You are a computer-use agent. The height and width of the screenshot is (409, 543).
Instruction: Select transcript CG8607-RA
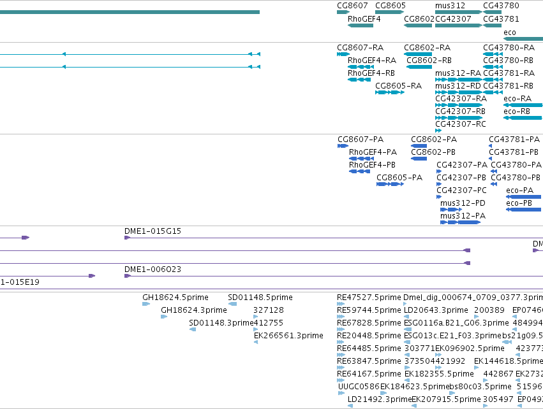tap(360, 48)
